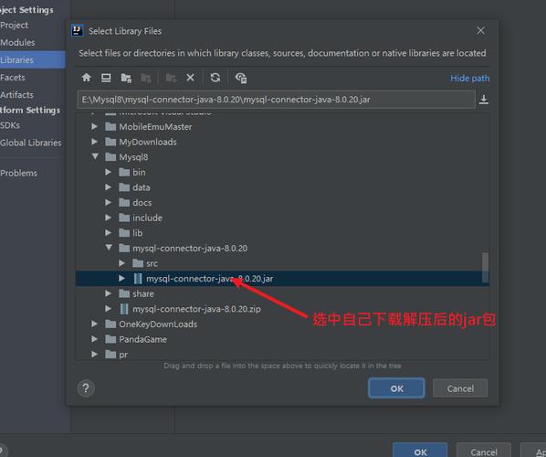Select the OneKeyDownLoads folder row
The height and width of the screenshot is (457, 546).
[x=282, y=324]
